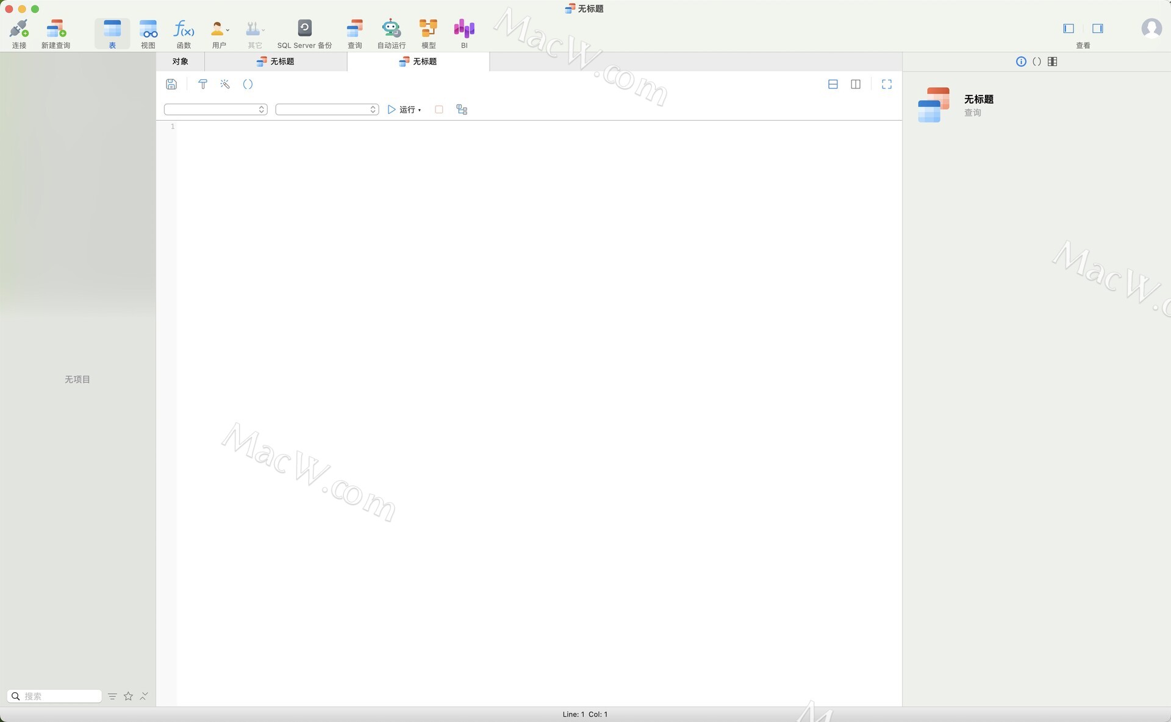Open the connection selector dropdown
This screenshot has width=1171, height=722.
(x=216, y=110)
